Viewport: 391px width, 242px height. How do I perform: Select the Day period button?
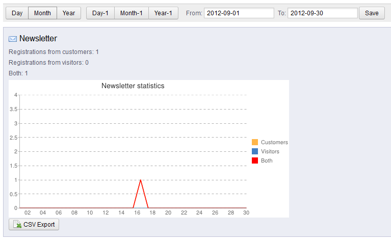17,13
